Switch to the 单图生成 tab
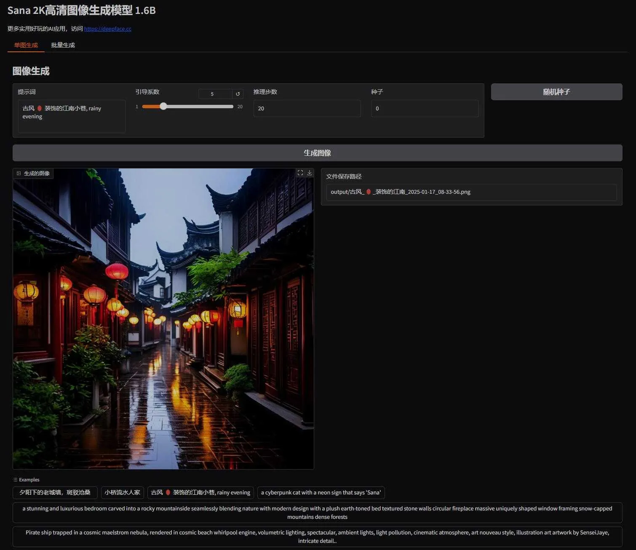The image size is (636, 550). click(26, 45)
